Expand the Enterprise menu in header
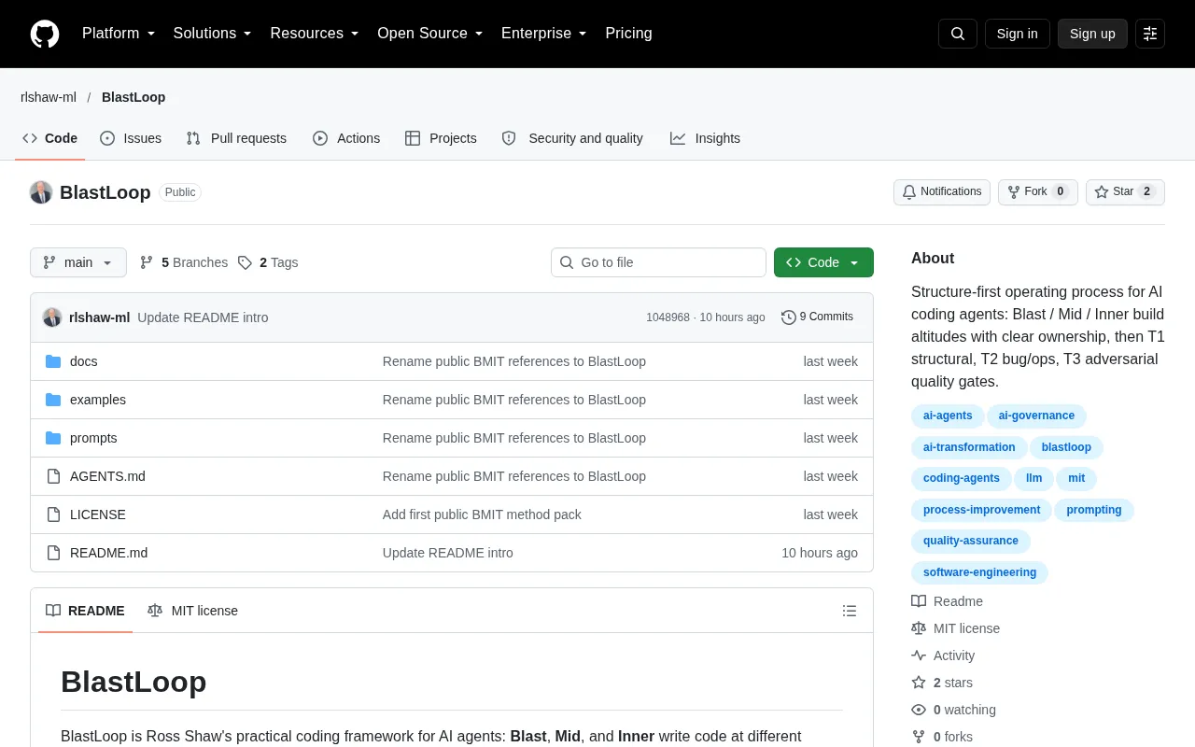1195x747 pixels. pyautogui.click(x=544, y=34)
